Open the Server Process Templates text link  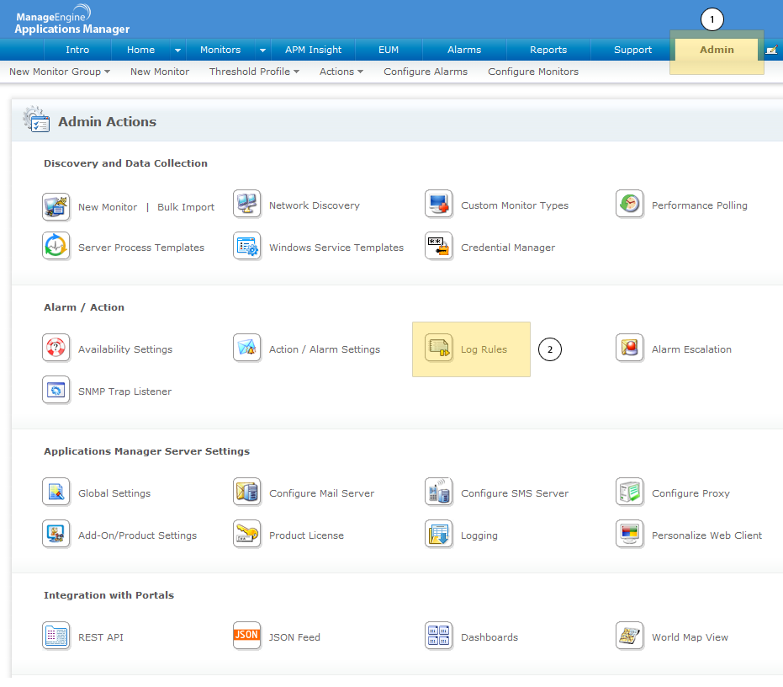pos(141,248)
